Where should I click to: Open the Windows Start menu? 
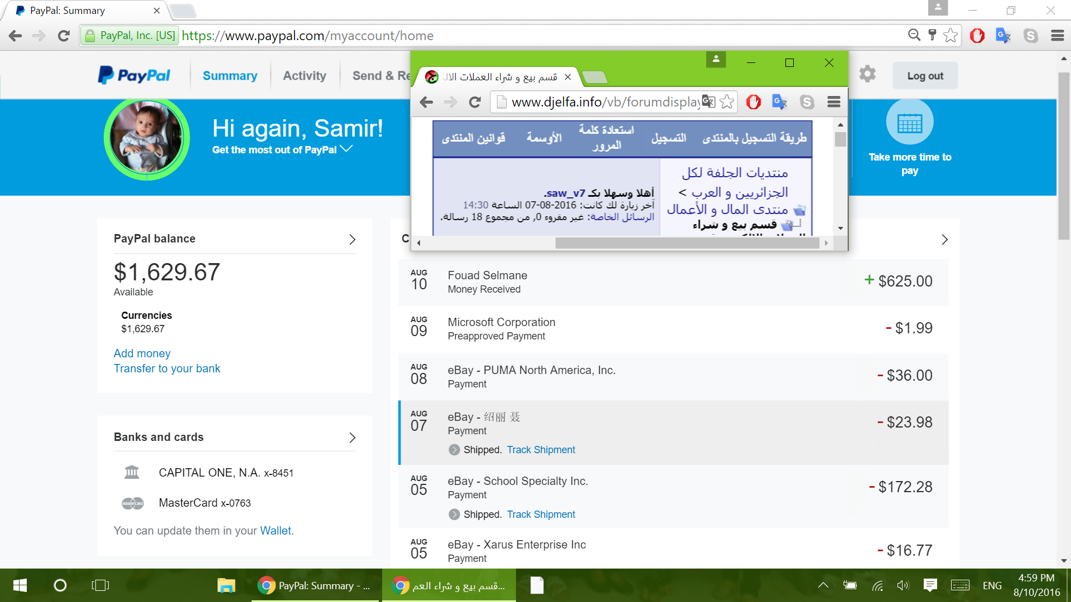coord(20,585)
